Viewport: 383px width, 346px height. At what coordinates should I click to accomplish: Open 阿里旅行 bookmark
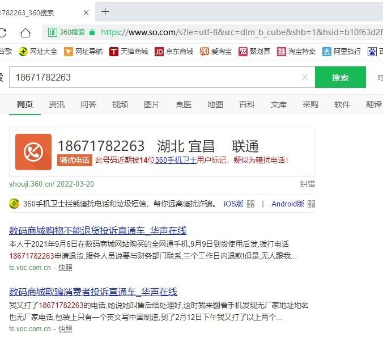pyautogui.click(x=342, y=52)
